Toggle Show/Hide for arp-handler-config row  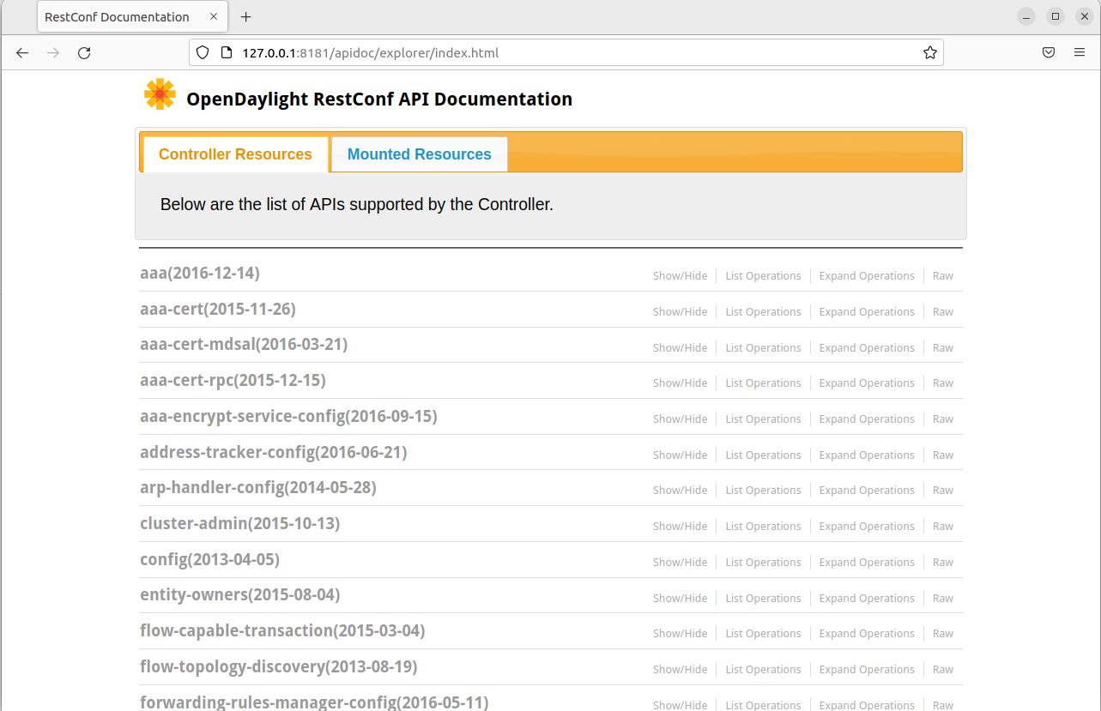(681, 491)
